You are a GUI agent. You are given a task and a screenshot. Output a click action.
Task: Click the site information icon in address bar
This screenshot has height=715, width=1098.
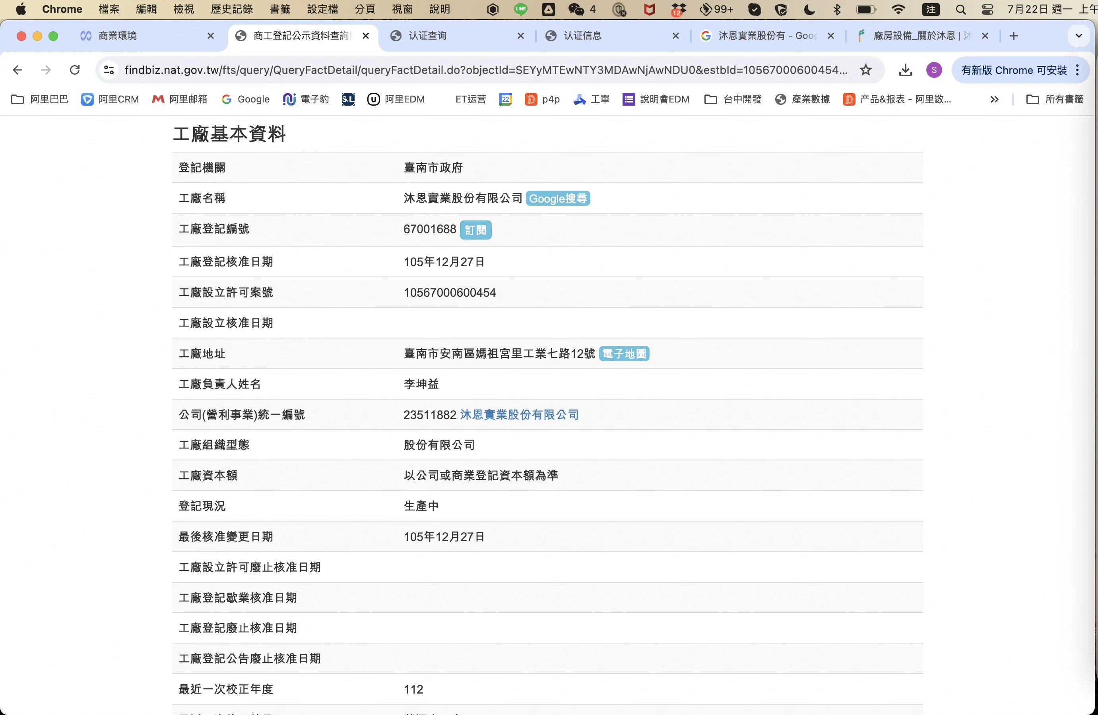click(109, 70)
